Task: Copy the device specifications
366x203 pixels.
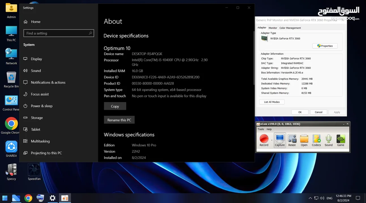Action: [115, 106]
